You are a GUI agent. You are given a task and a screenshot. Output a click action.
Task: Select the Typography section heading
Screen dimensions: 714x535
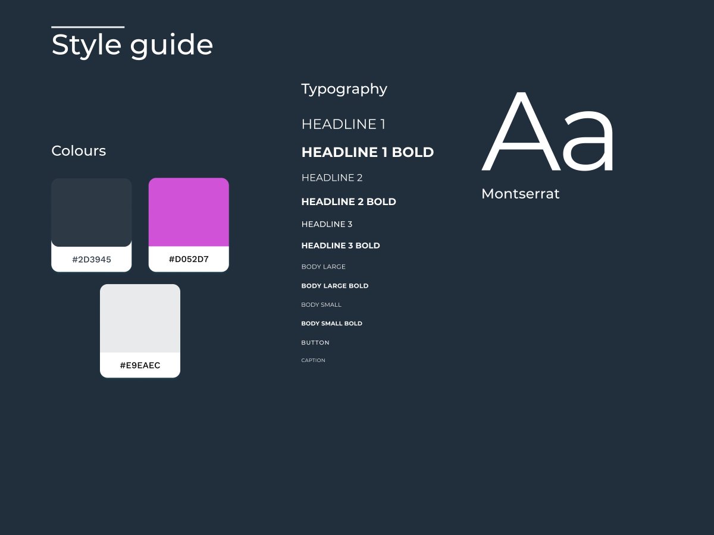point(344,89)
